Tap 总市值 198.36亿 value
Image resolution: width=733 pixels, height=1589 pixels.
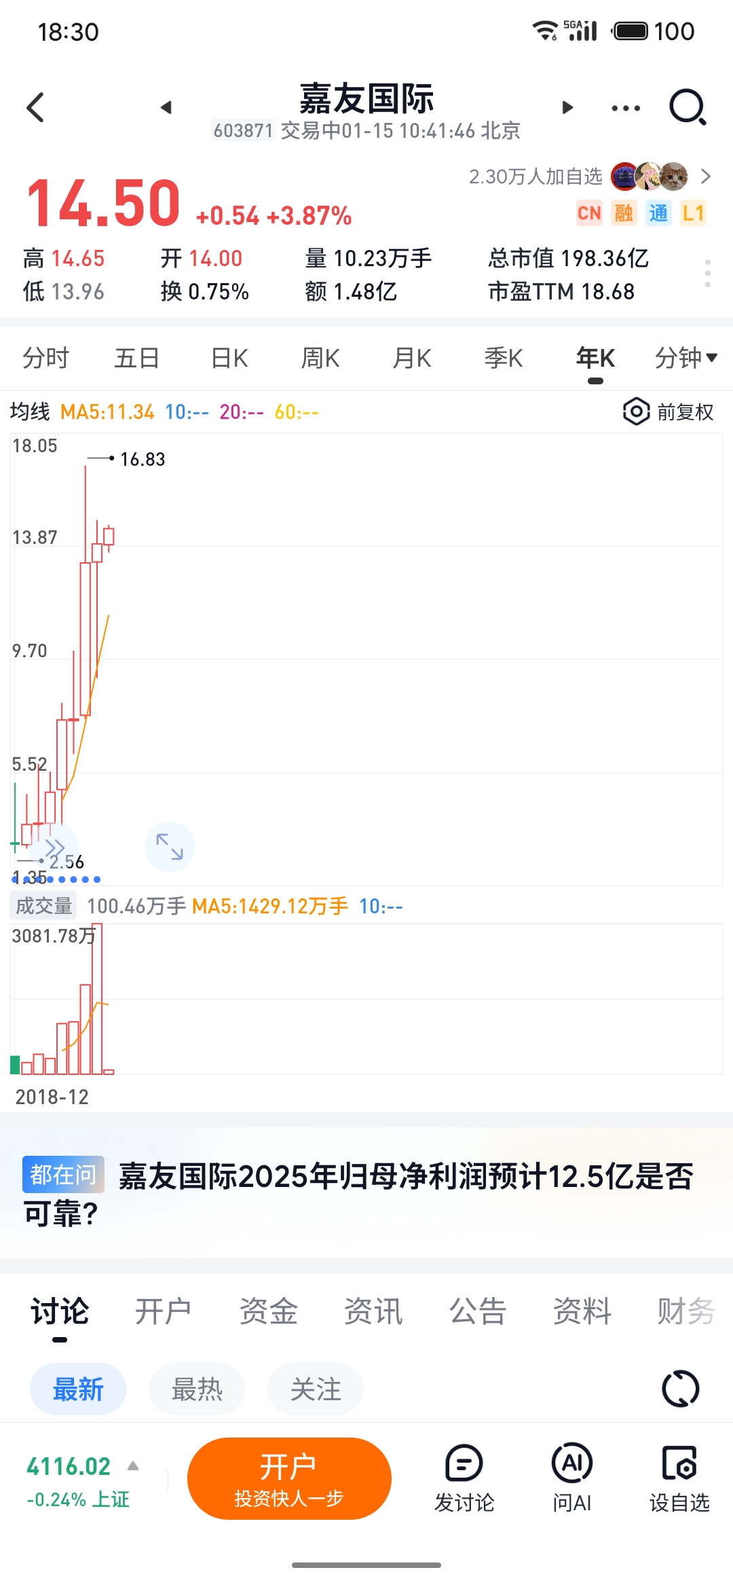click(569, 258)
